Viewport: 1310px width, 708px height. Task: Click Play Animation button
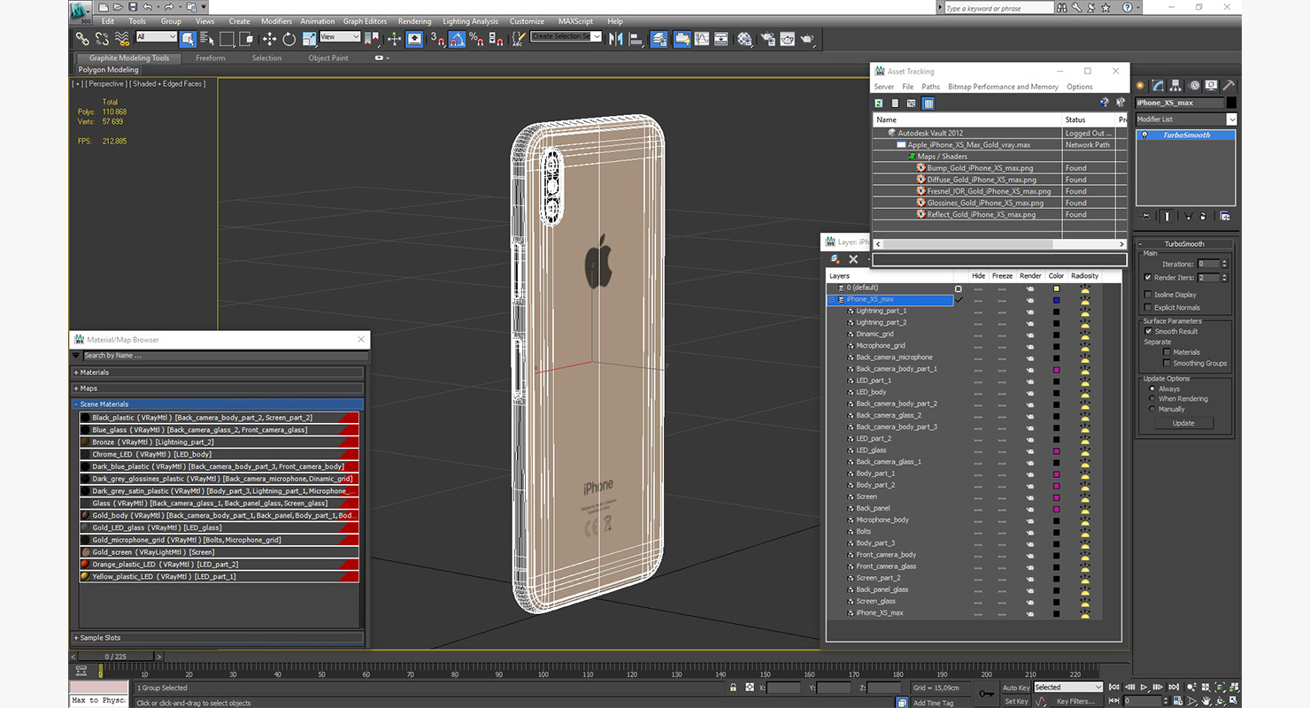[1144, 687]
